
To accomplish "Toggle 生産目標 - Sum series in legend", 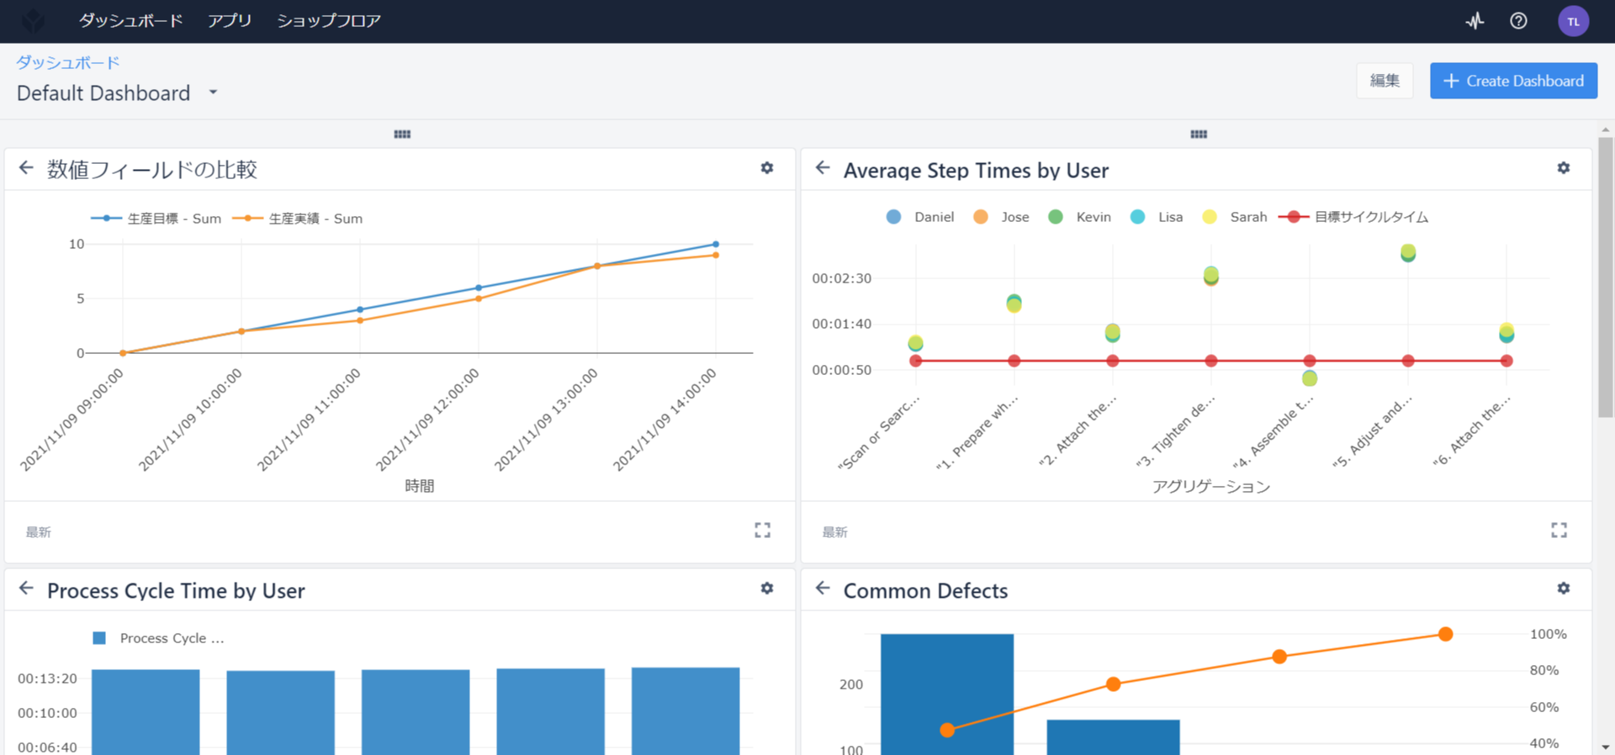I will tap(156, 219).
